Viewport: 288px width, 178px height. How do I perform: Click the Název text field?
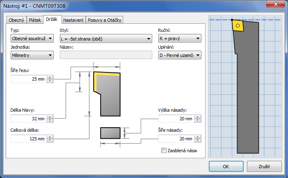pyautogui.click(x=106, y=55)
